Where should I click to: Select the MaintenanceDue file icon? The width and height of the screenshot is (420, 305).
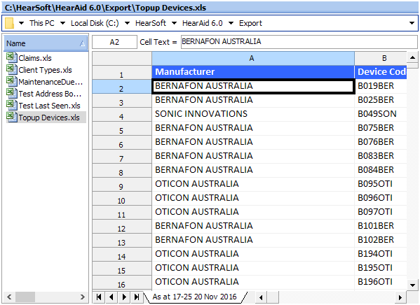click(11, 81)
